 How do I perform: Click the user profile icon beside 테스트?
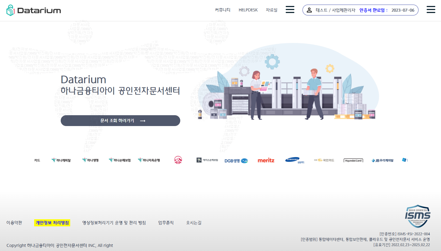[309, 10]
